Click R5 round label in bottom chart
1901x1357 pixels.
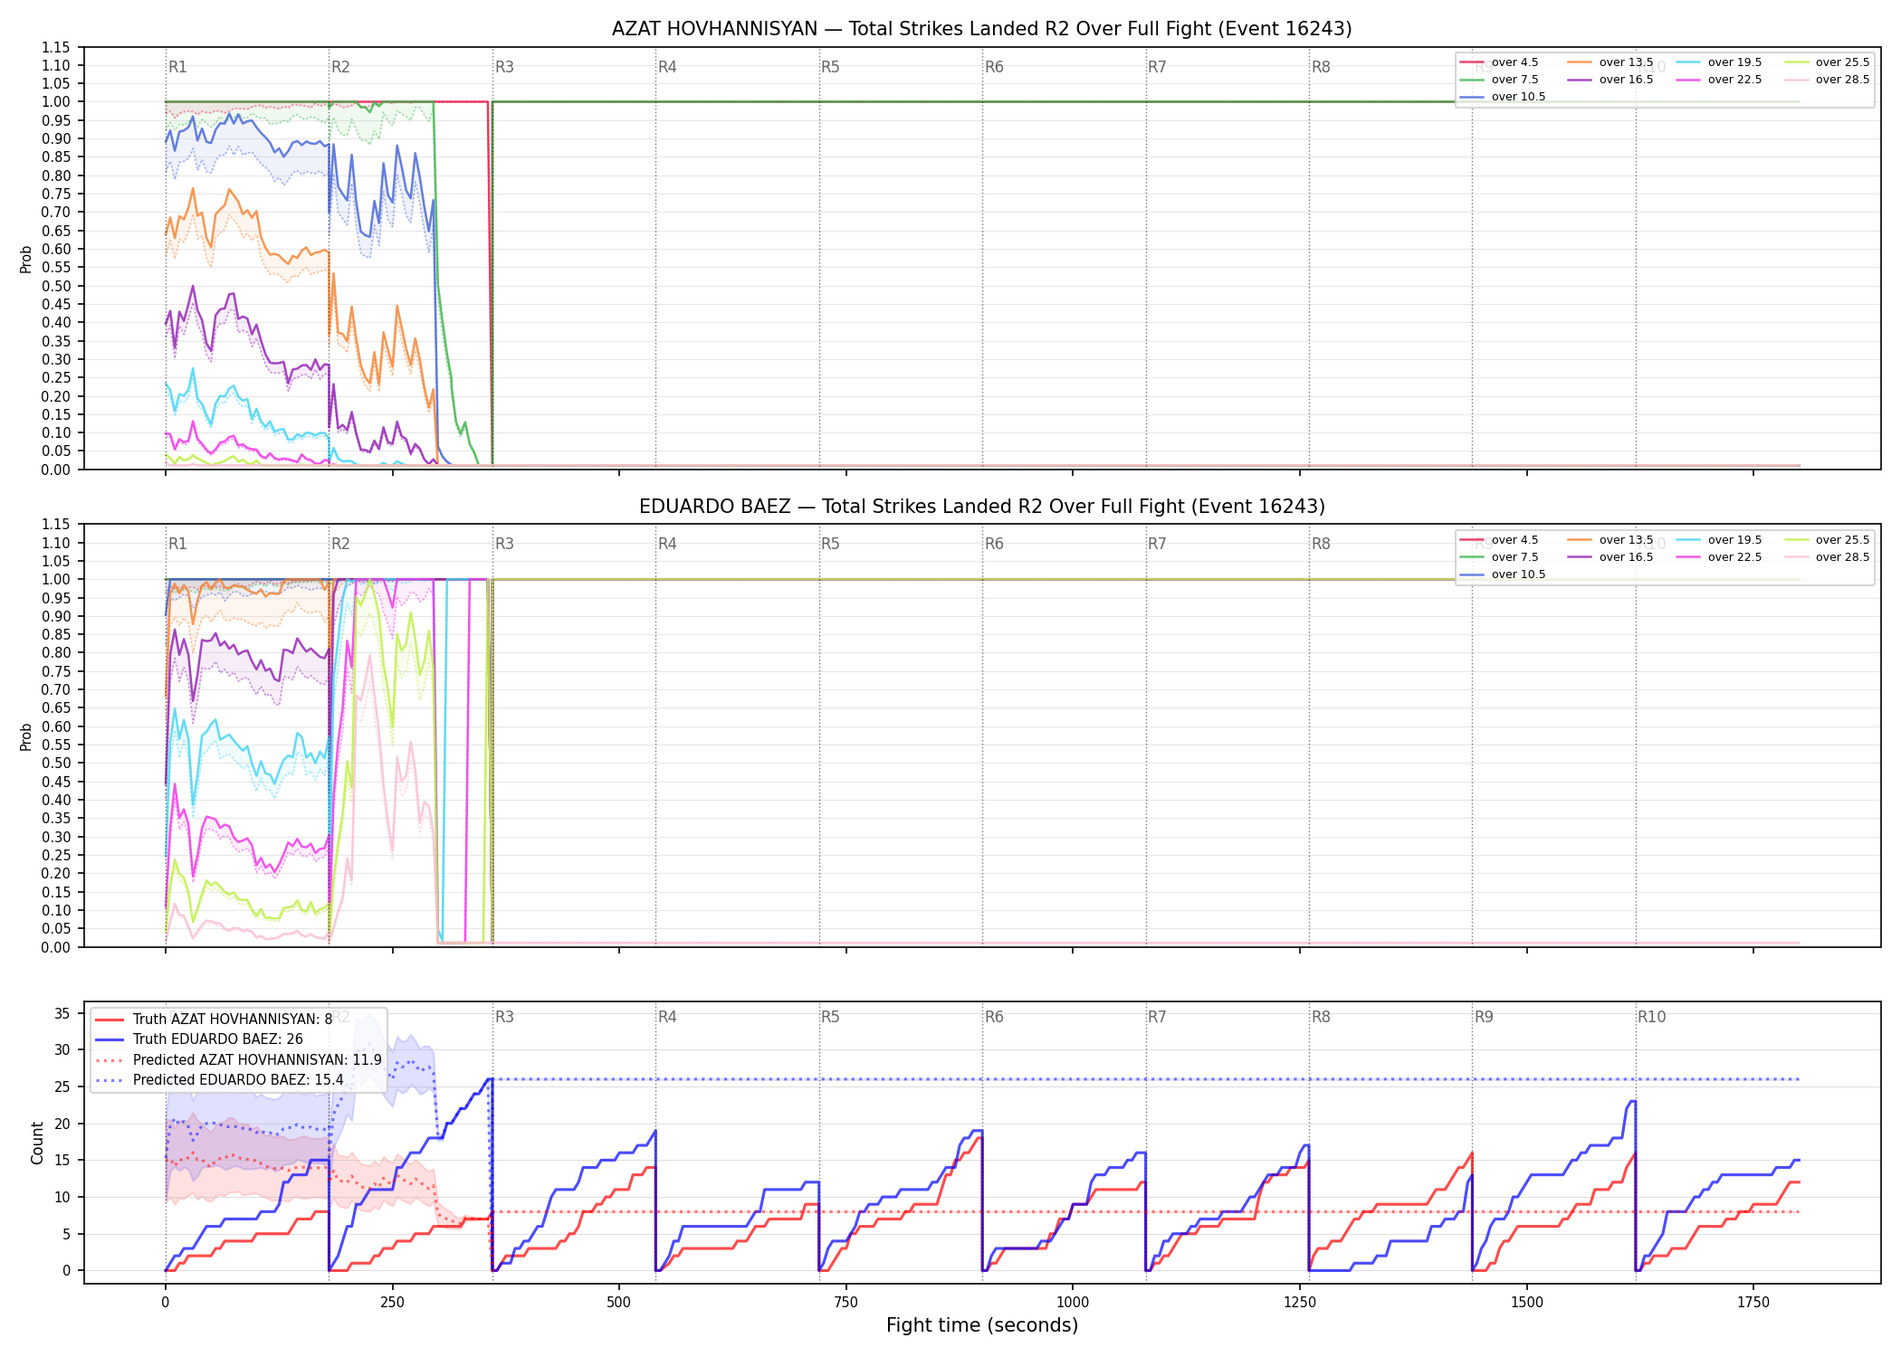830,1017
